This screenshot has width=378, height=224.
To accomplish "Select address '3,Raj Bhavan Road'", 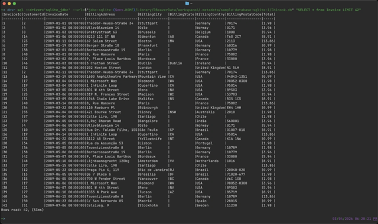I will [104, 121].
